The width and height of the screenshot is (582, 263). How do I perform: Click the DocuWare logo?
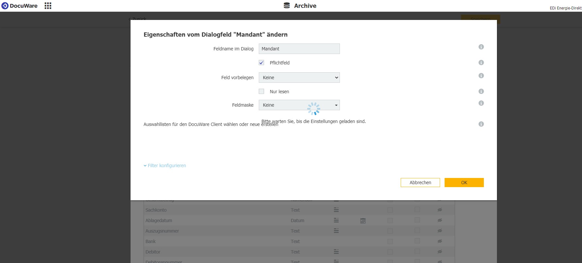[20, 6]
